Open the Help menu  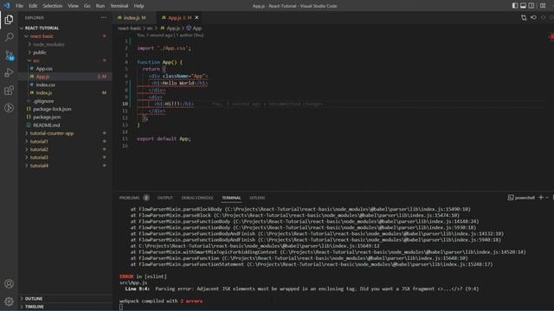[138, 6]
